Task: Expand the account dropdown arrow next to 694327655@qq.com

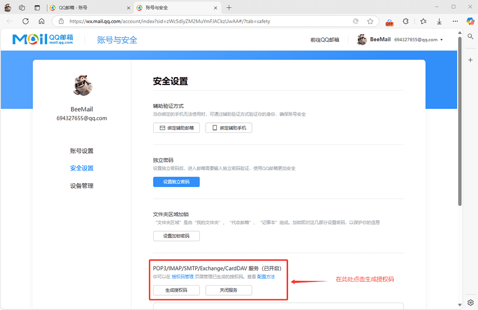Action: pyautogui.click(x=442, y=40)
